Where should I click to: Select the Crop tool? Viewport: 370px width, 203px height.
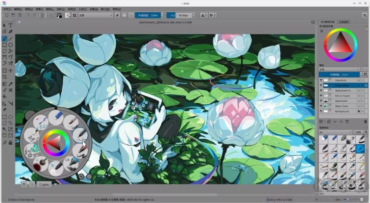[4, 77]
